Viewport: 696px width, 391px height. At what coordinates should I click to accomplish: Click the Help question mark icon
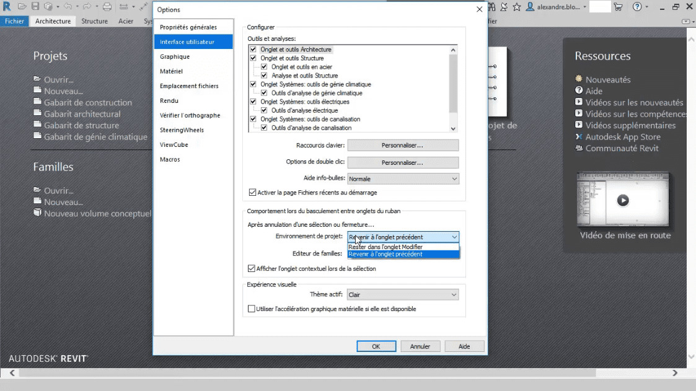[x=637, y=7]
